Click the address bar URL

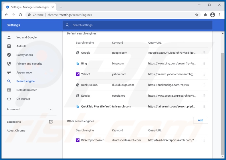point(70,15)
